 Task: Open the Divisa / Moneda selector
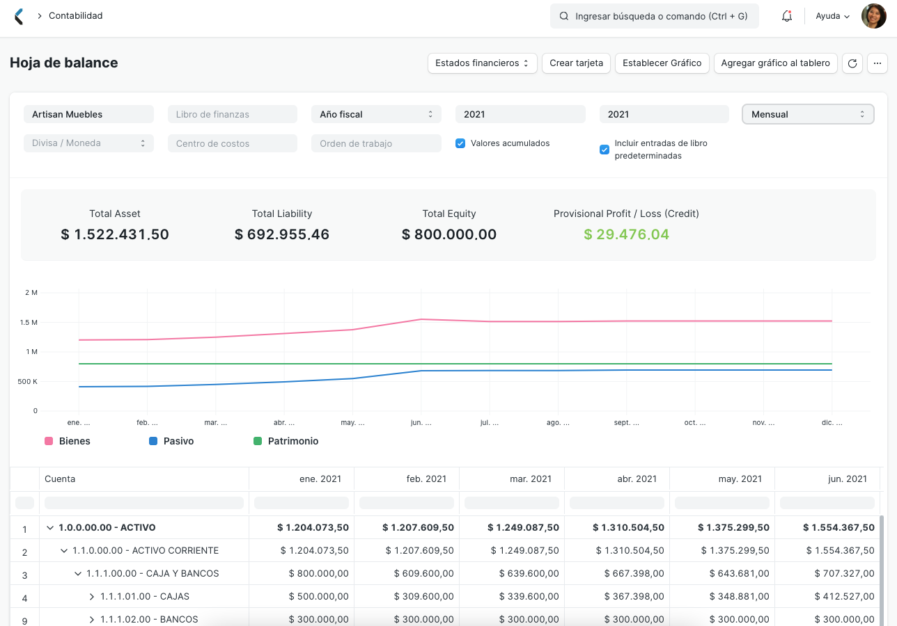coord(88,143)
